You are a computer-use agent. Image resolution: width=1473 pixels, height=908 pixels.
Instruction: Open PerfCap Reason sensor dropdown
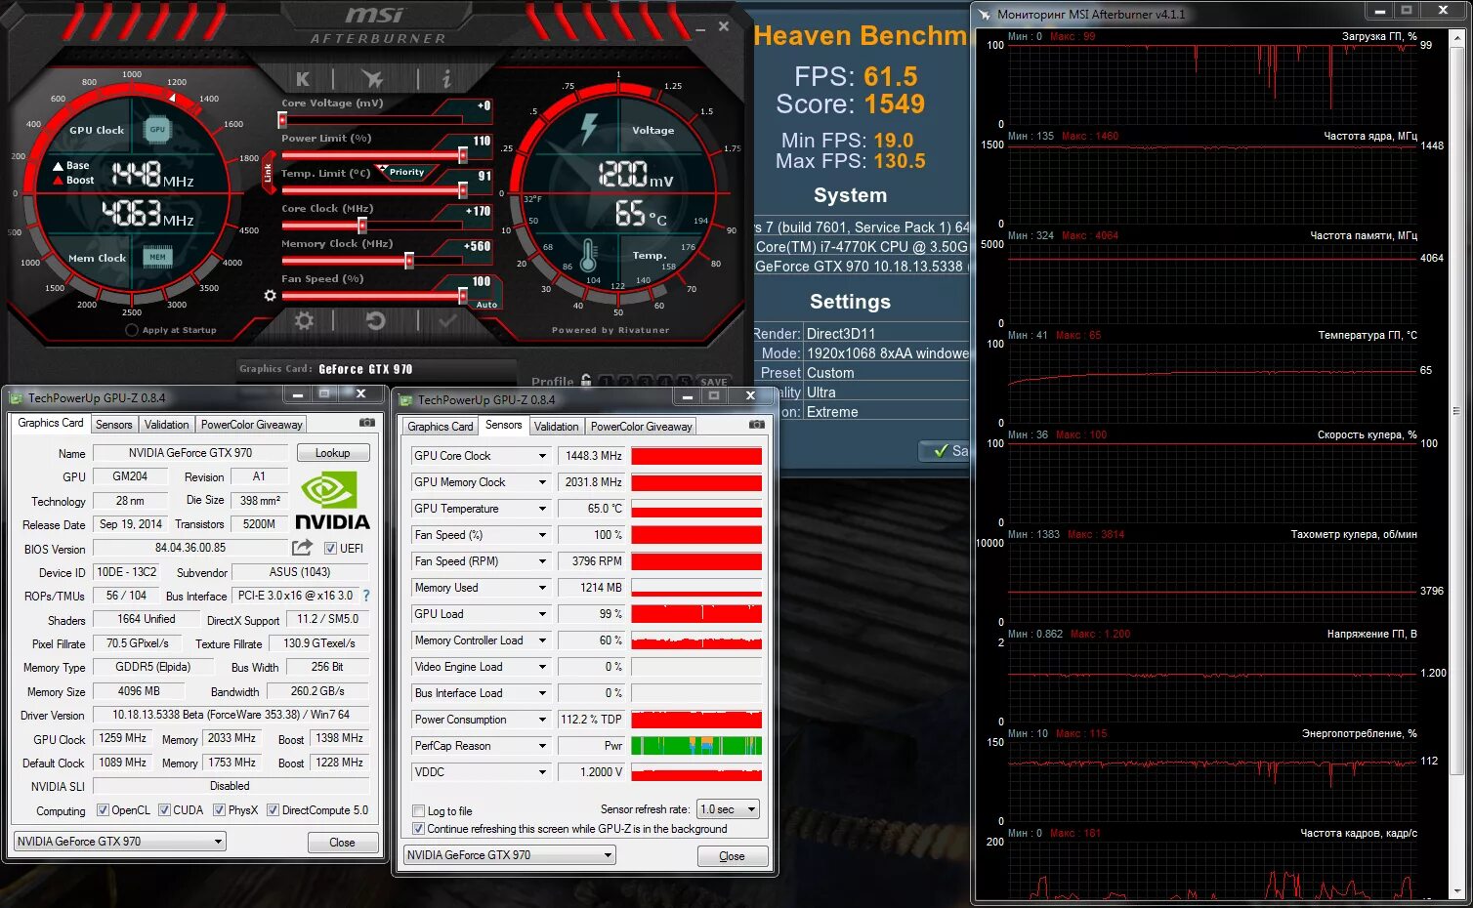point(542,746)
